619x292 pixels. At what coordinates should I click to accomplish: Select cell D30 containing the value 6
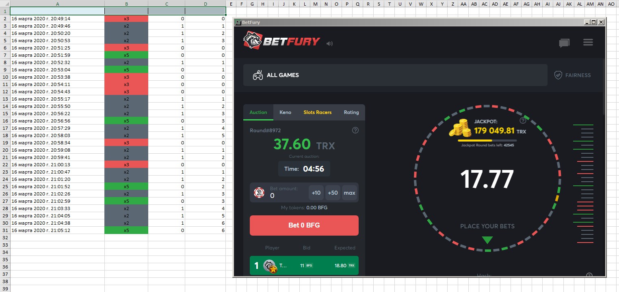206,223
